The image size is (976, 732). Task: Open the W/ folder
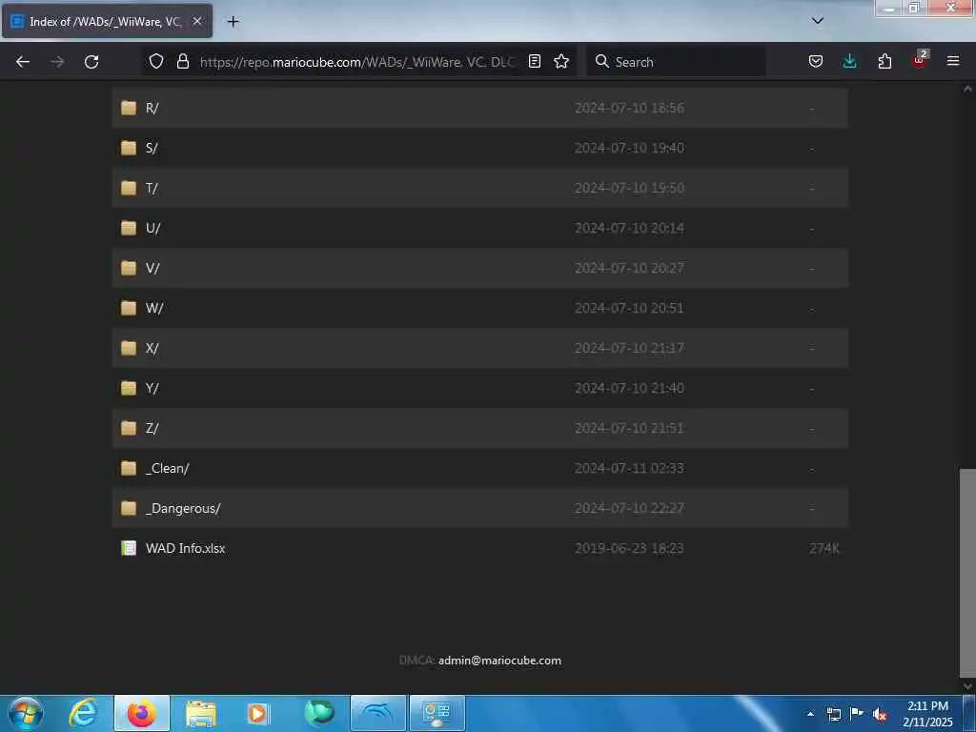(x=154, y=308)
